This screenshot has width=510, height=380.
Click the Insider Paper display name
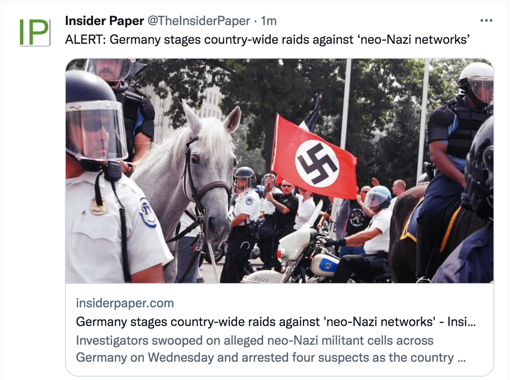point(105,20)
